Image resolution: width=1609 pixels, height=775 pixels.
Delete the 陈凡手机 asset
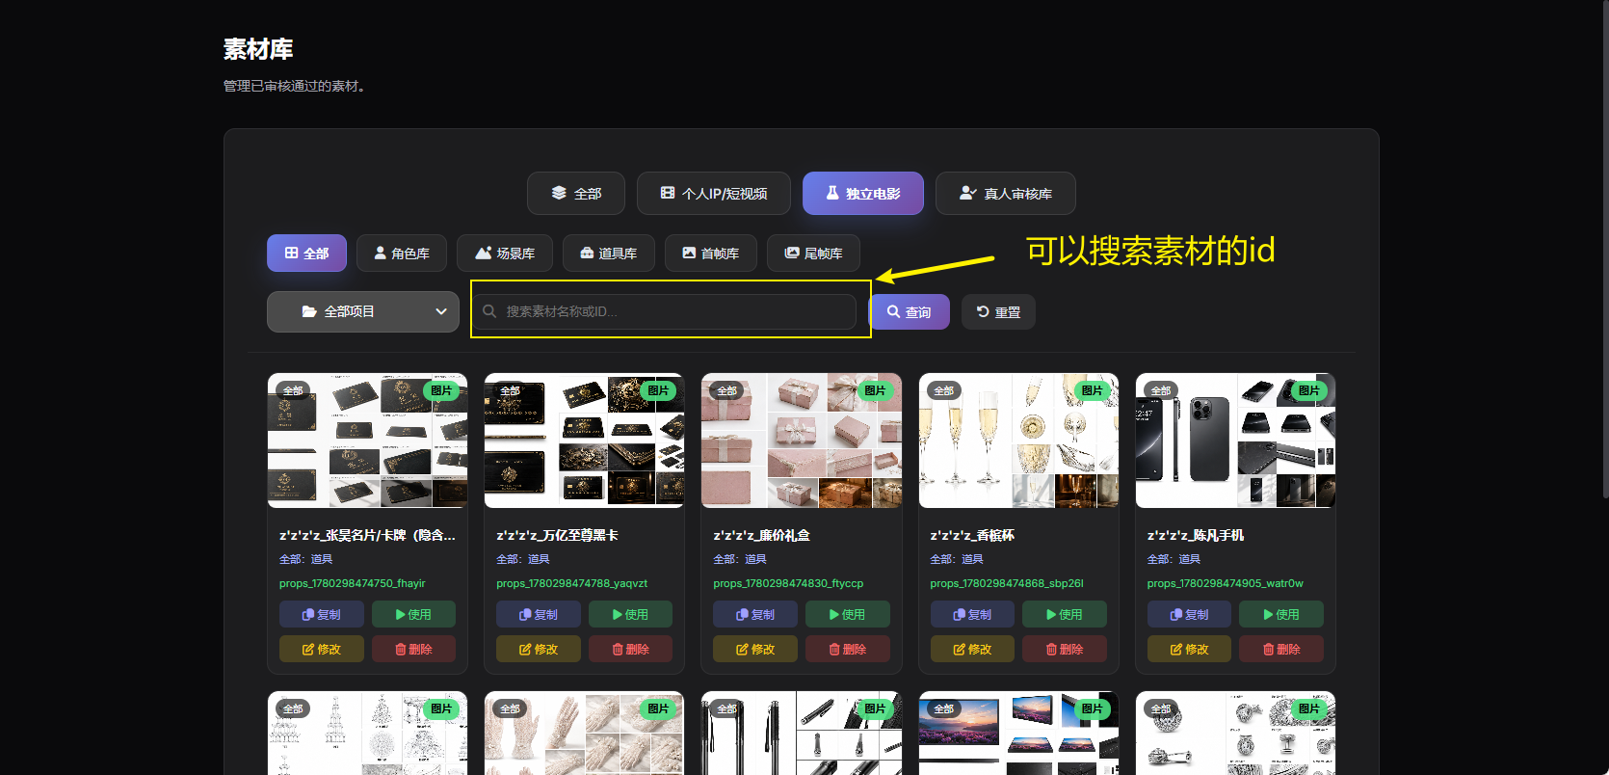point(1281,649)
